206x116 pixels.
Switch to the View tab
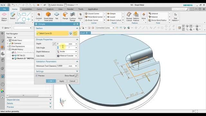[60, 9]
